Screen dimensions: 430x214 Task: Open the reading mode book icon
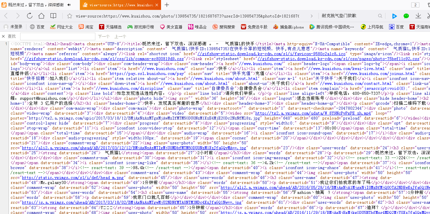tap(53, 16)
